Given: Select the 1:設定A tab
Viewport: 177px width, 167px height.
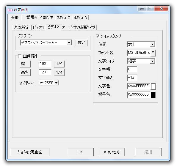Looking at the screenshot, I should pos(30,17).
